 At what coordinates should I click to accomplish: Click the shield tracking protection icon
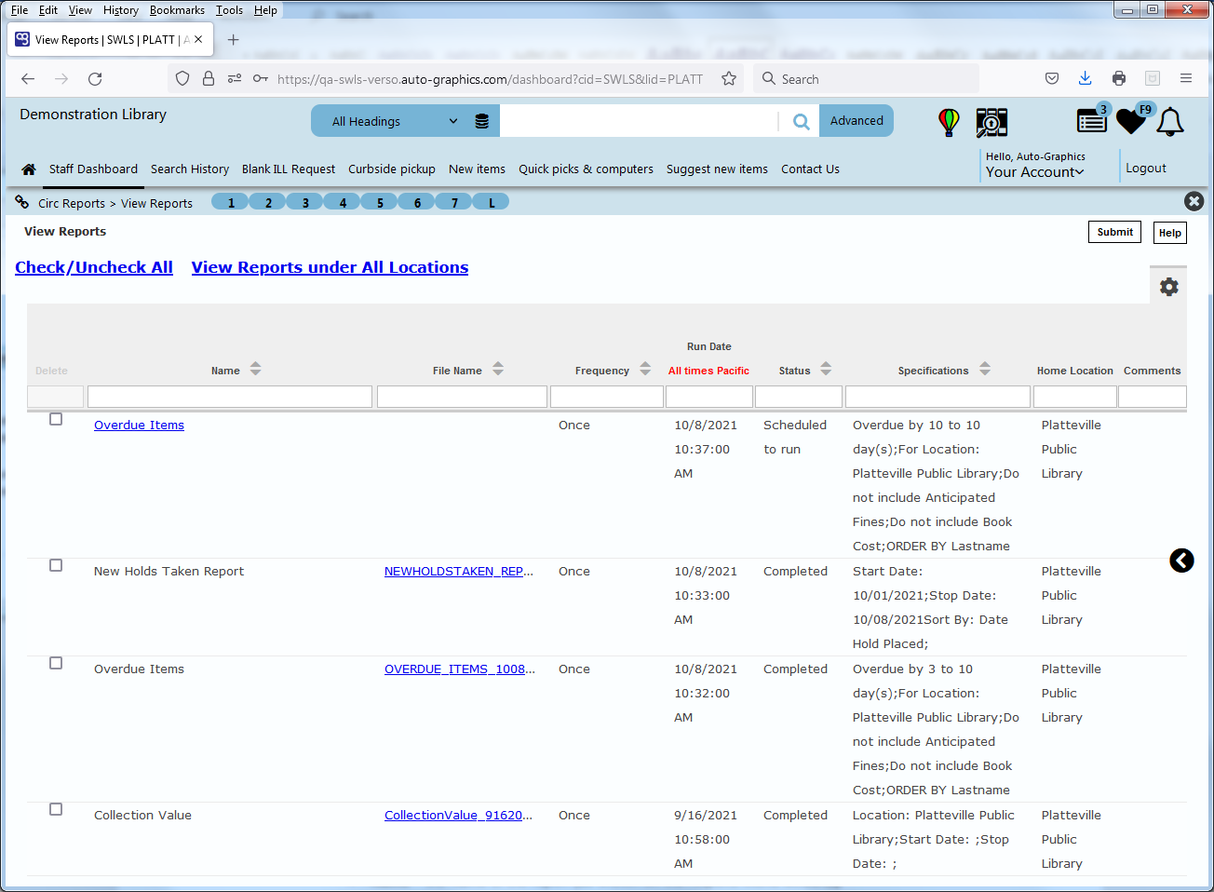[x=182, y=79]
